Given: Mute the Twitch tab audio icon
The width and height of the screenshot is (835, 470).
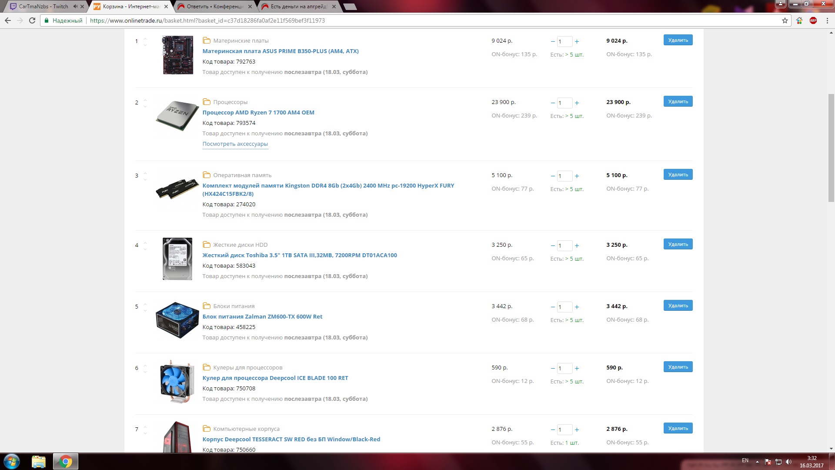Looking at the screenshot, I should click(75, 7).
